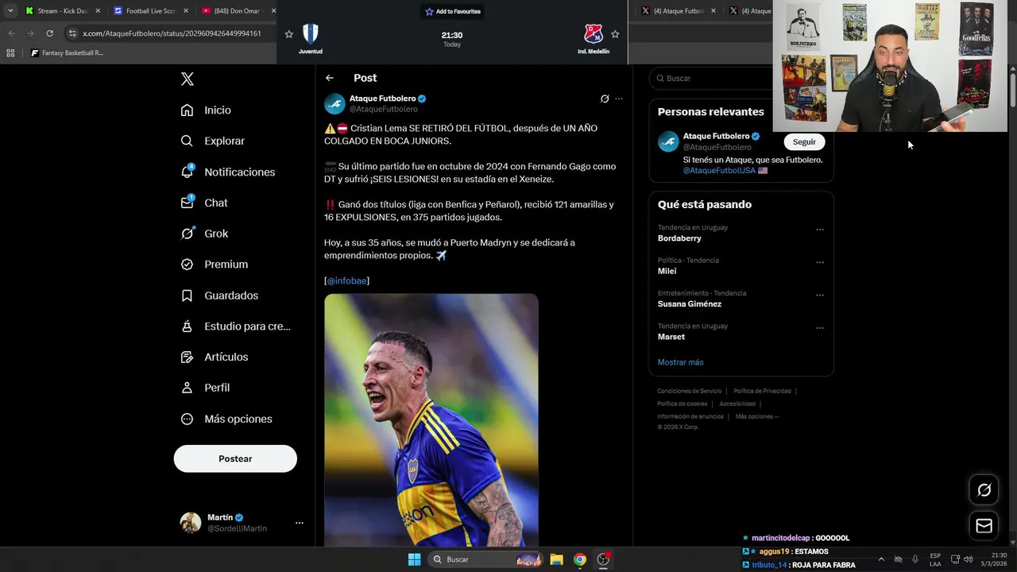1017x572 pixels.
Task: Open the @infobae mention link
Action: [x=346, y=280]
